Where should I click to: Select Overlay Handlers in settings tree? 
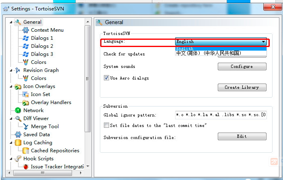tap(51, 102)
